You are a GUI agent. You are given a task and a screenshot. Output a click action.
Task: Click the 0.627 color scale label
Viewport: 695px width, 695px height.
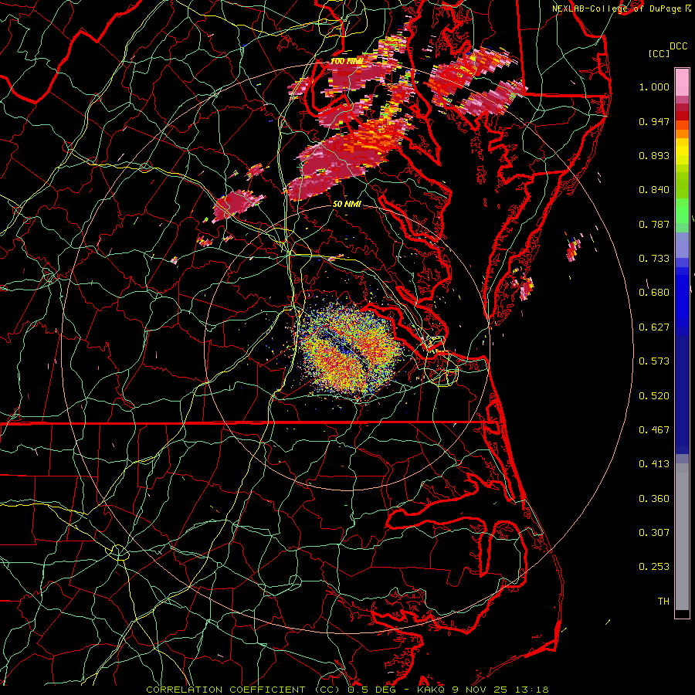(x=654, y=327)
